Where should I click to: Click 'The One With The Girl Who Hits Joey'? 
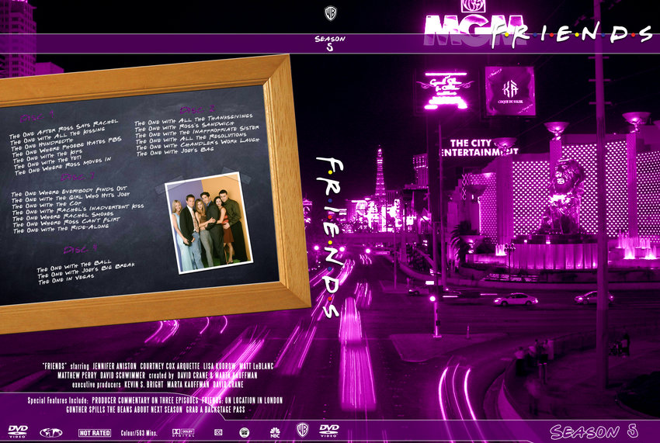[71, 198]
